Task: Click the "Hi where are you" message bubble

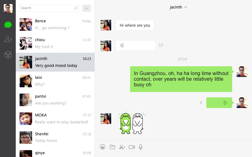Action: [135, 25]
